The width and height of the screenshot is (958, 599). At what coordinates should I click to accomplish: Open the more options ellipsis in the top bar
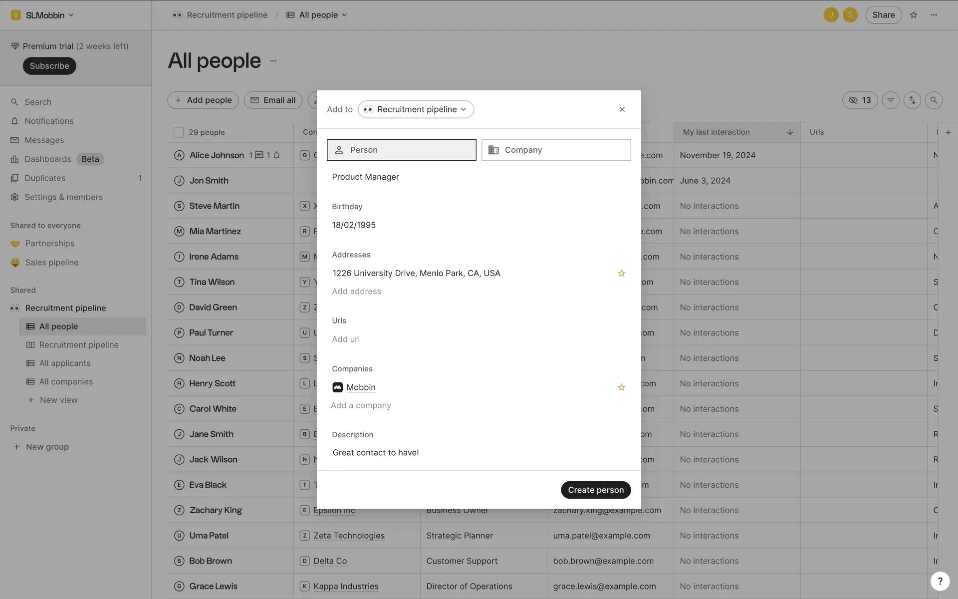tap(934, 15)
